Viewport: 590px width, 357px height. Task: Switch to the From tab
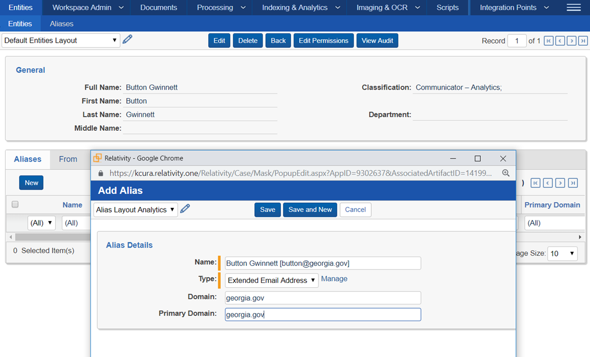pyautogui.click(x=68, y=159)
